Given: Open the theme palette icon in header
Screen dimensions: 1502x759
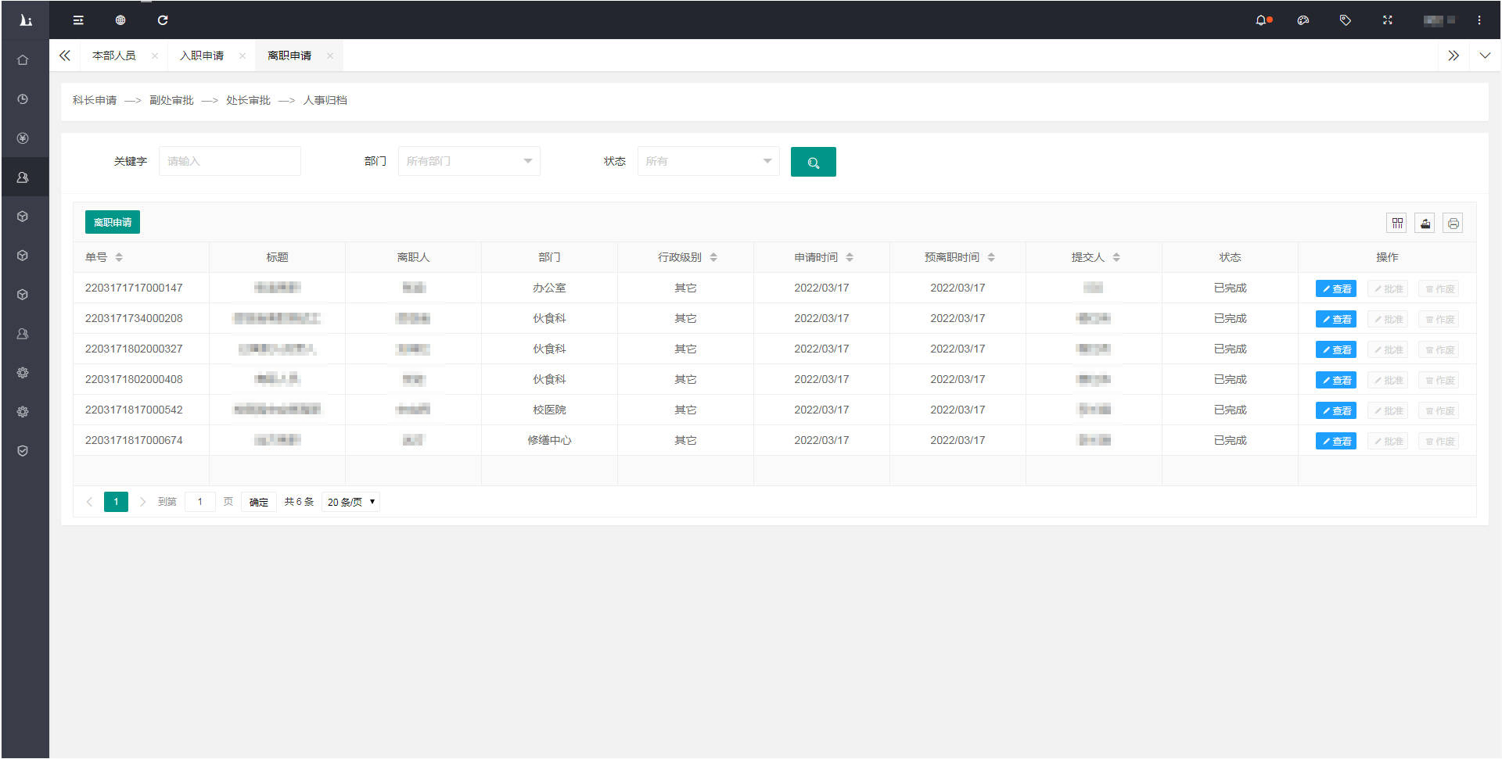Looking at the screenshot, I should pos(1303,20).
